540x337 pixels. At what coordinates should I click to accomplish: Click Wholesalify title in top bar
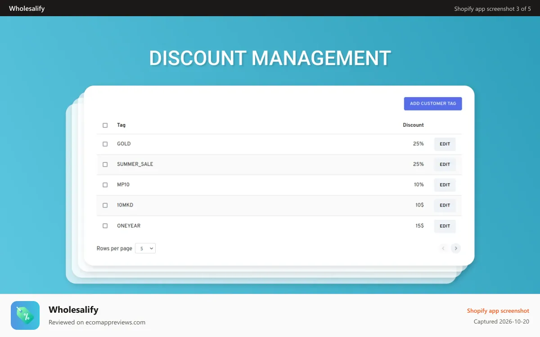[x=27, y=9]
